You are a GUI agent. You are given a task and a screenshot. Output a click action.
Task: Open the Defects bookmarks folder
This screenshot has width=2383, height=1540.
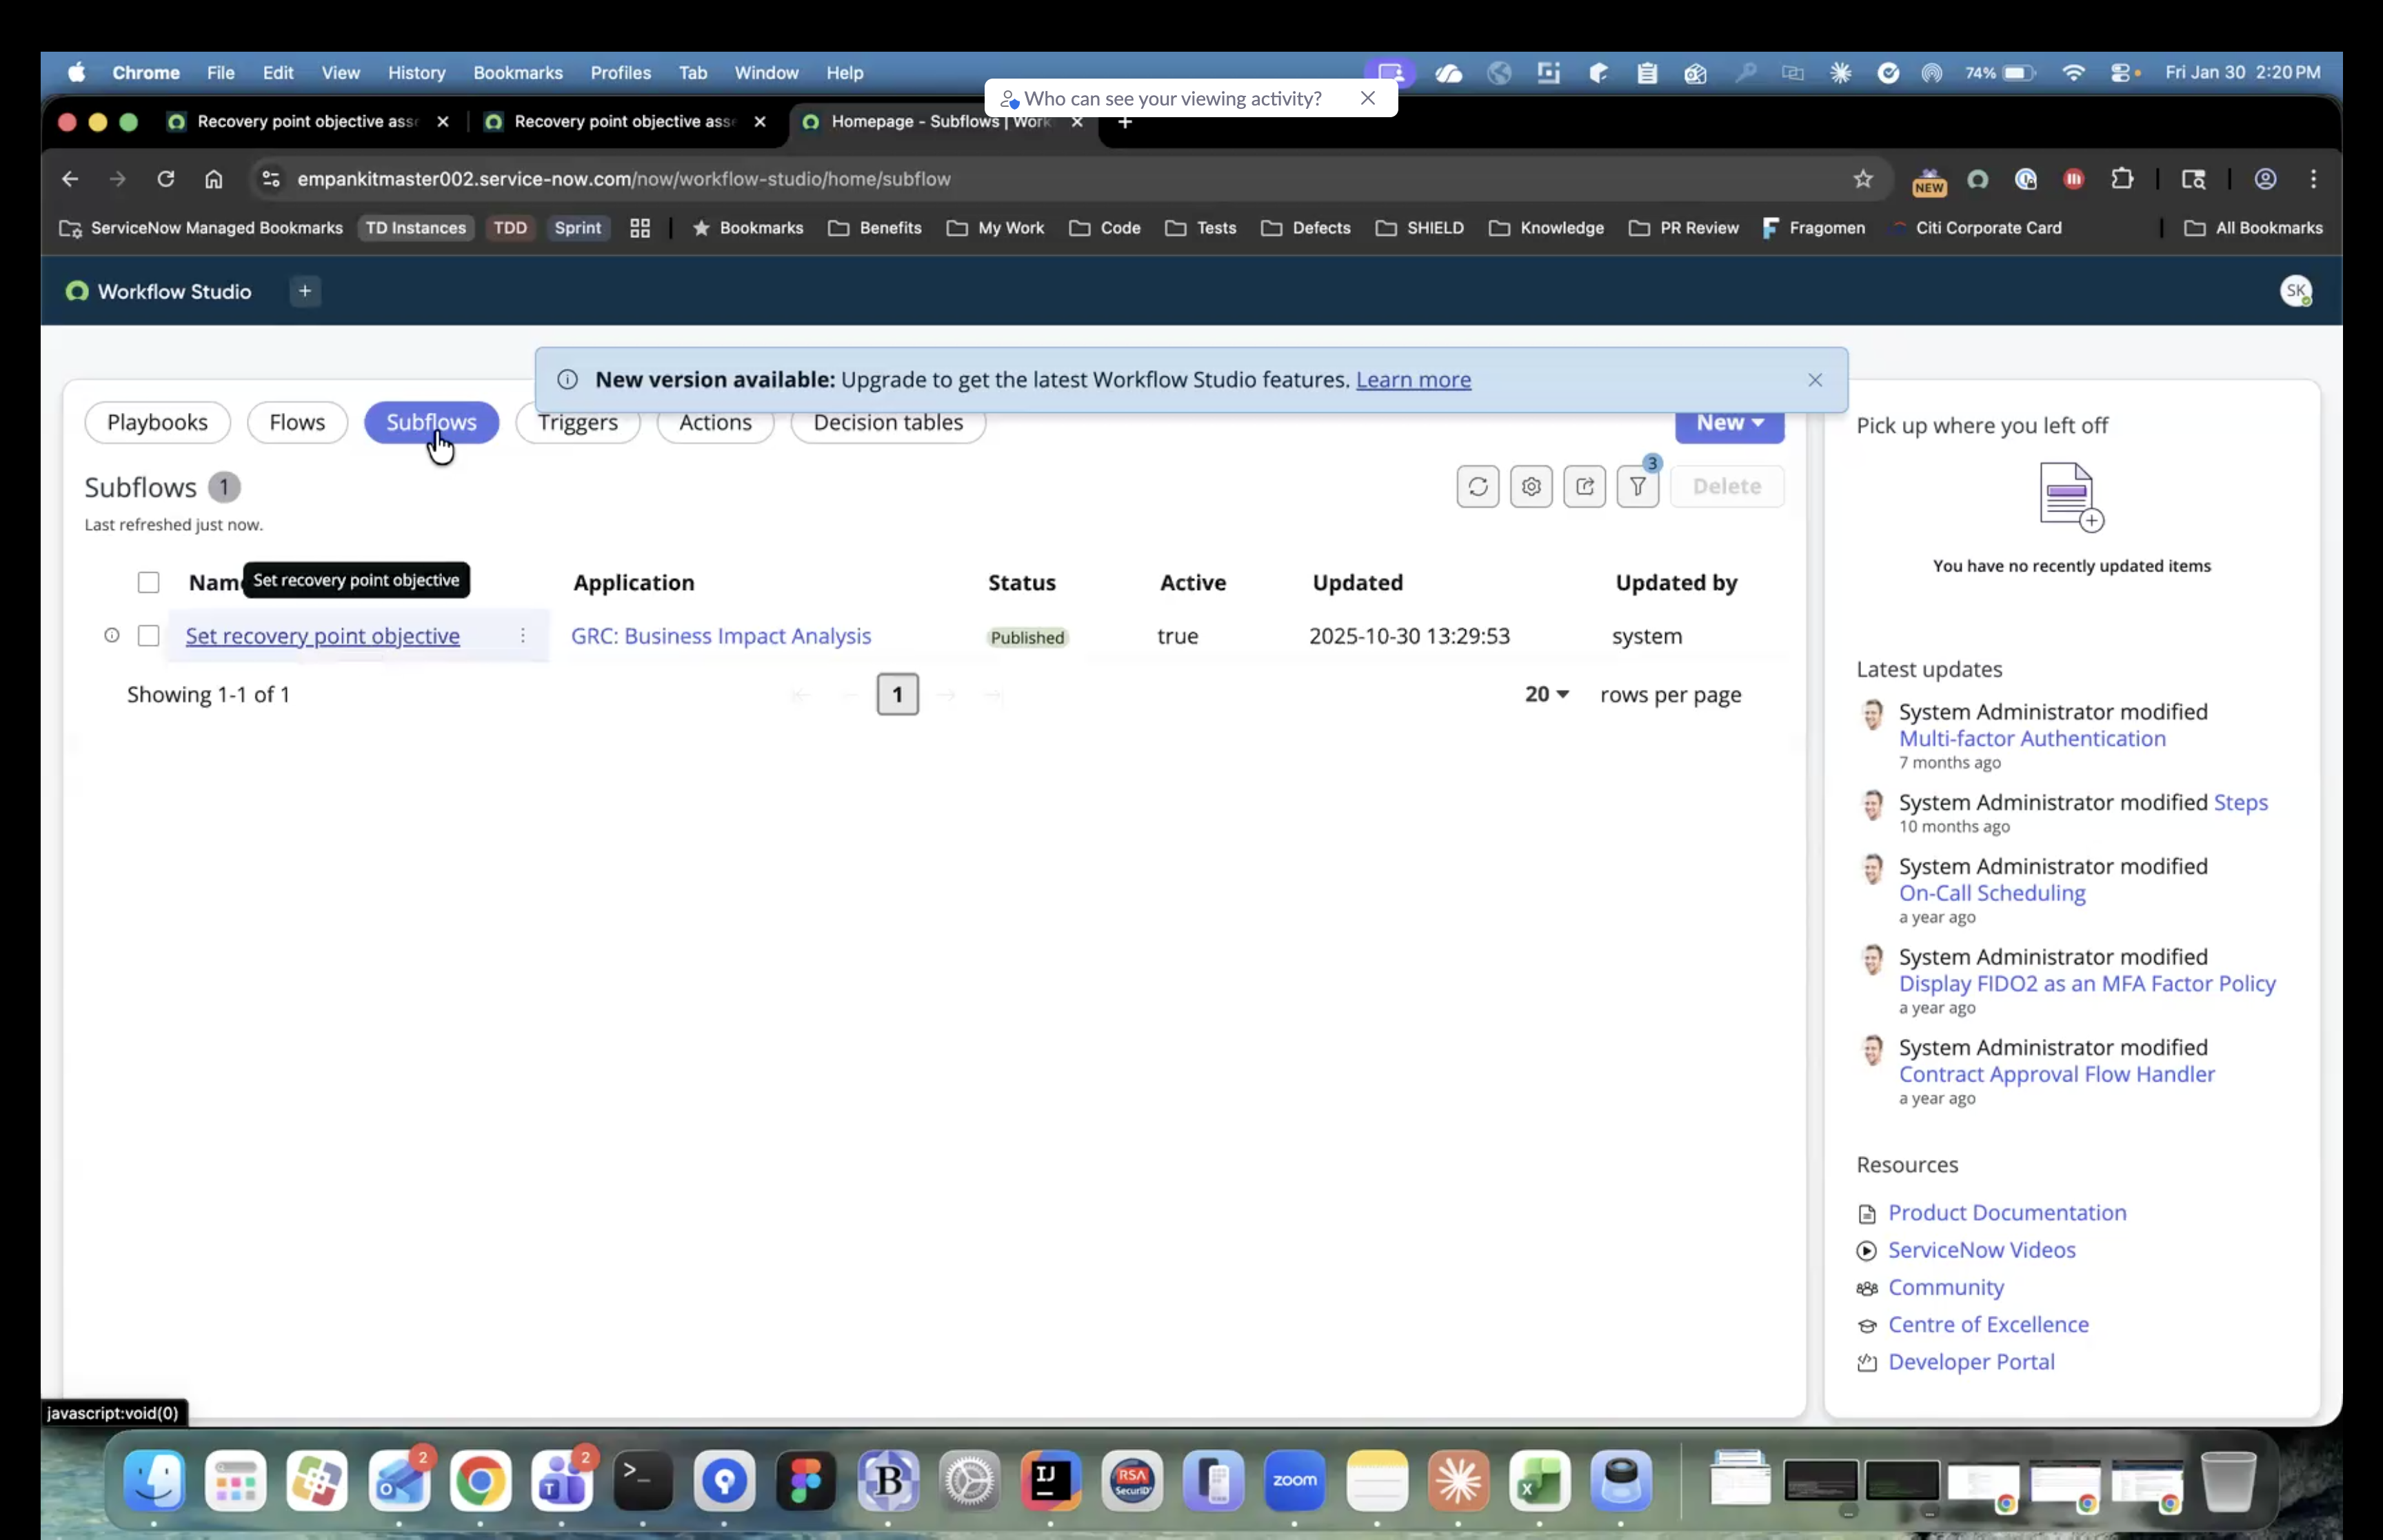(x=1305, y=228)
